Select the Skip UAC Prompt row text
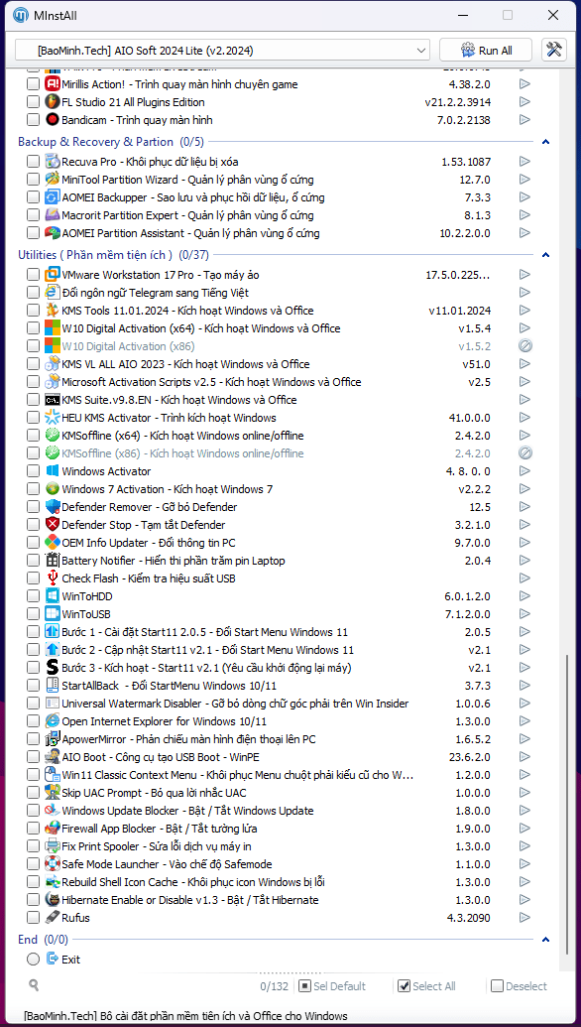This screenshot has width=581, height=1027. coord(154,793)
